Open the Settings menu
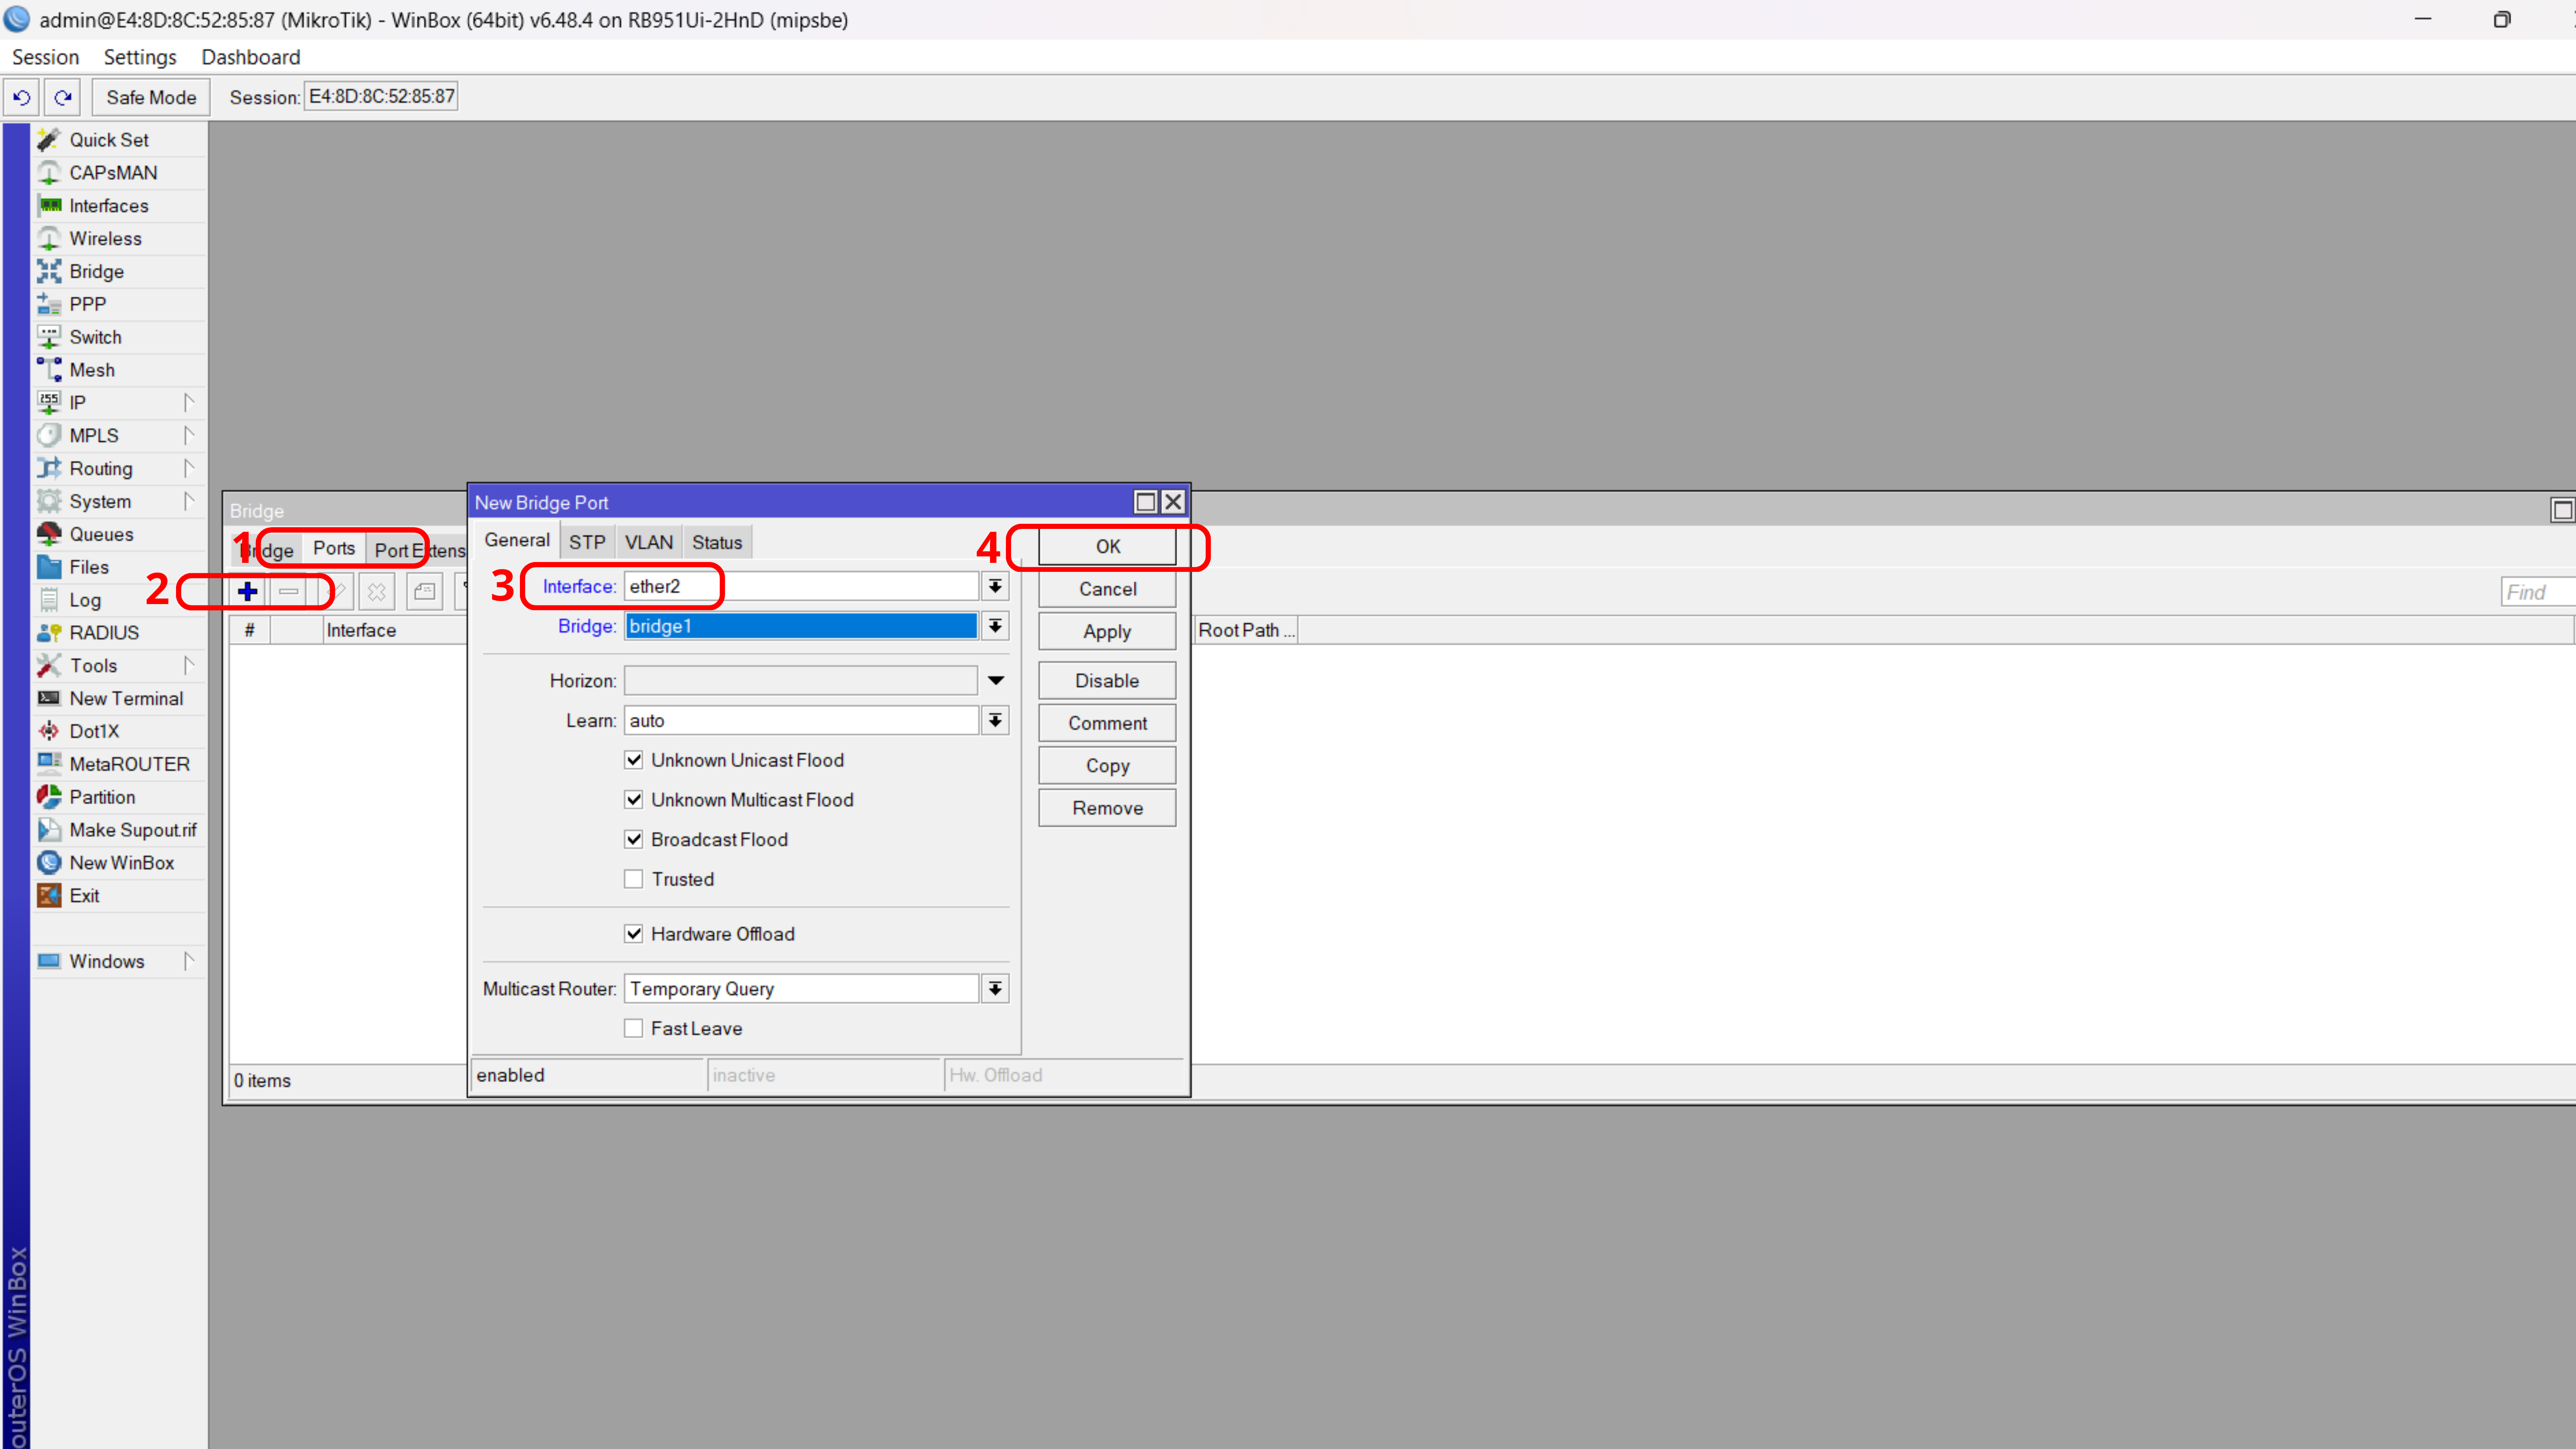 pyautogui.click(x=140, y=57)
